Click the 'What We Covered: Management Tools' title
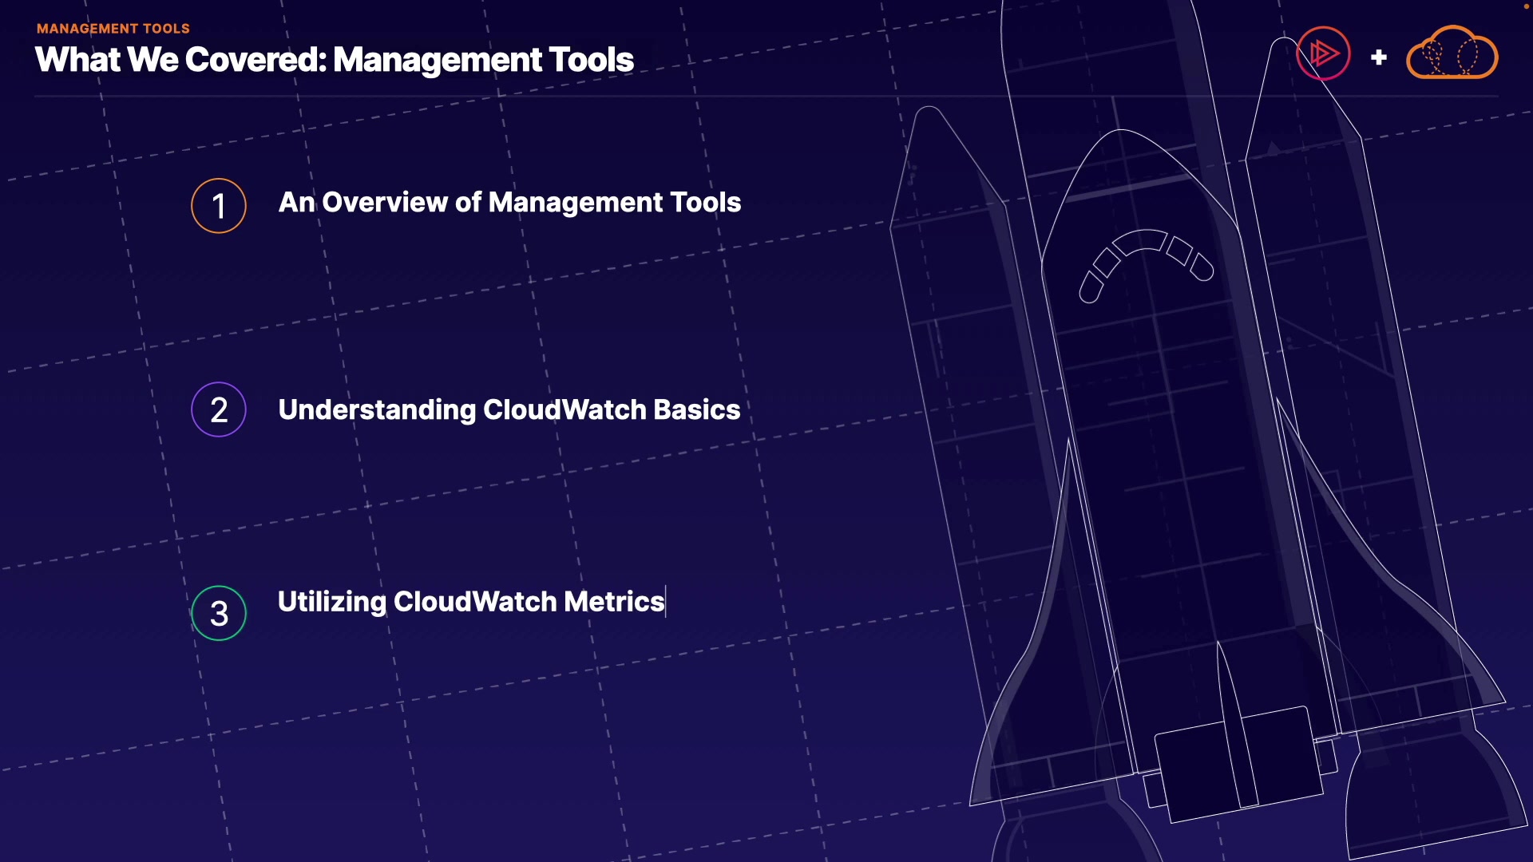The width and height of the screenshot is (1533, 862). 335,60
